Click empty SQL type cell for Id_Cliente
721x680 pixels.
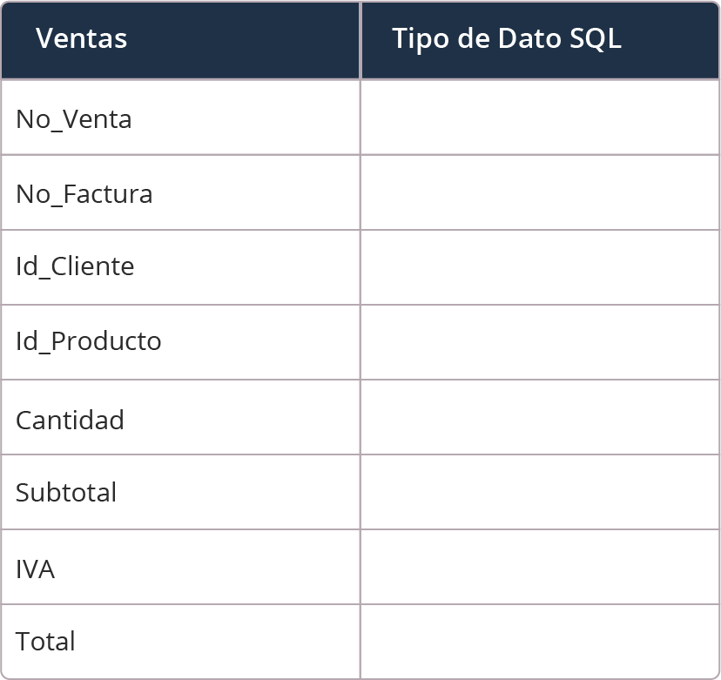[540, 267]
